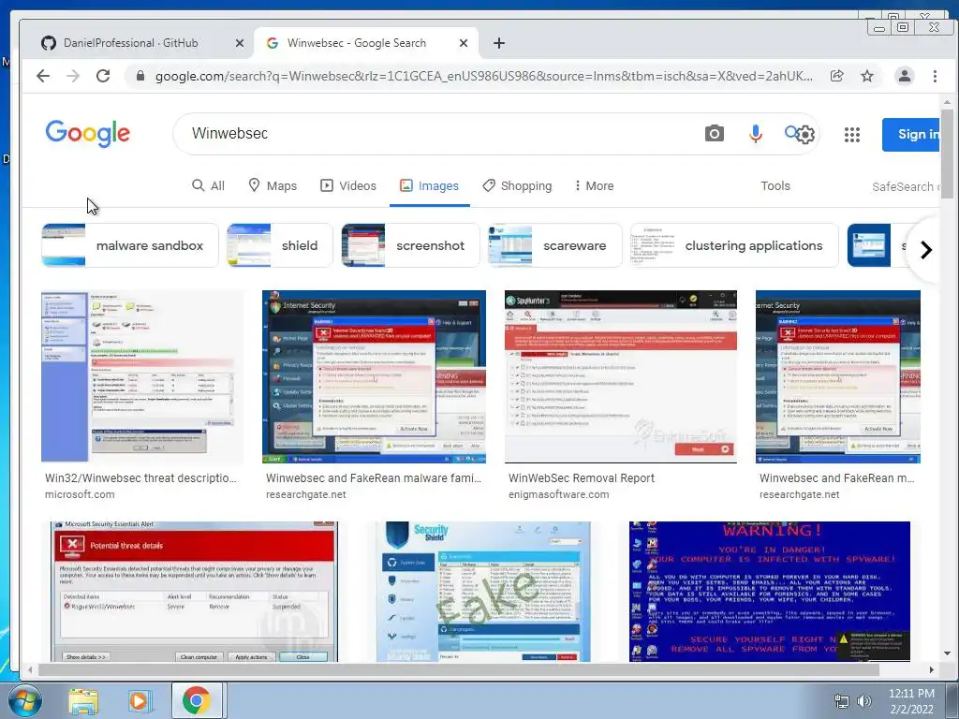Switch to the All results tab
Screen dimensions: 959x719
(209, 186)
